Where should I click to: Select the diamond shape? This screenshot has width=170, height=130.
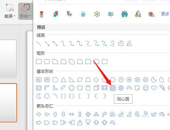pos(96,80)
